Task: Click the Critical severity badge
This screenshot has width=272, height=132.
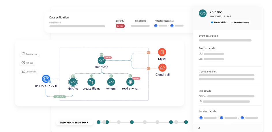Action: pos(120,26)
